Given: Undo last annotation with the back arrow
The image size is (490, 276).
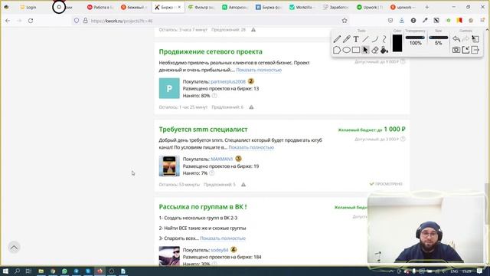Looking at the screenshot, I should 456,39.
